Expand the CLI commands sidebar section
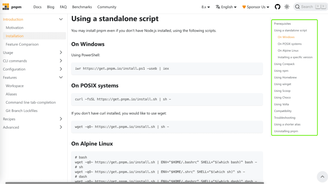 pos(61,61)
